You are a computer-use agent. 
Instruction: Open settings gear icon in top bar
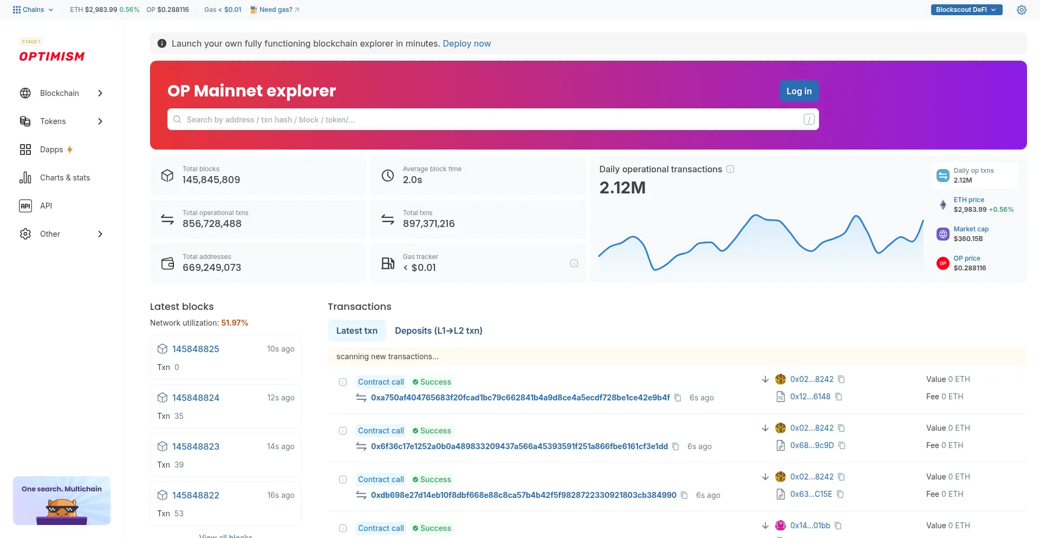pos(1022,10)
